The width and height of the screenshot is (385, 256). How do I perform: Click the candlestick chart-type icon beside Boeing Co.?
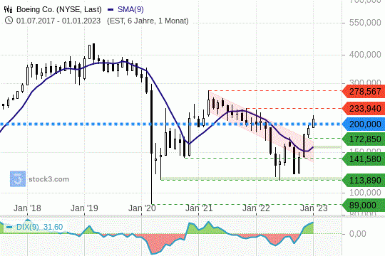tap(8, 9)
